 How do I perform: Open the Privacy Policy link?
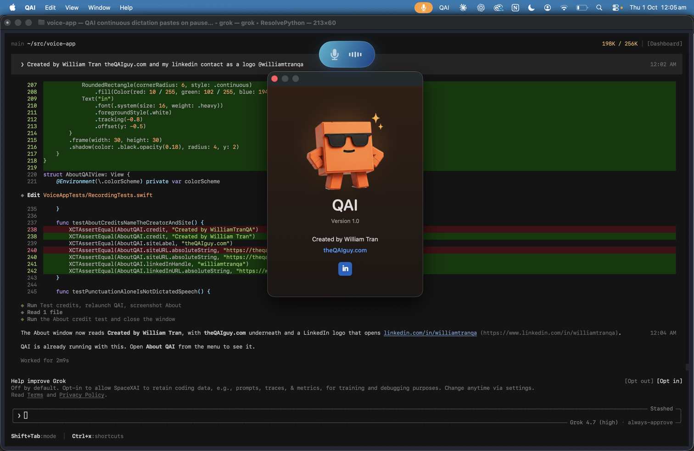coord(82,395)
